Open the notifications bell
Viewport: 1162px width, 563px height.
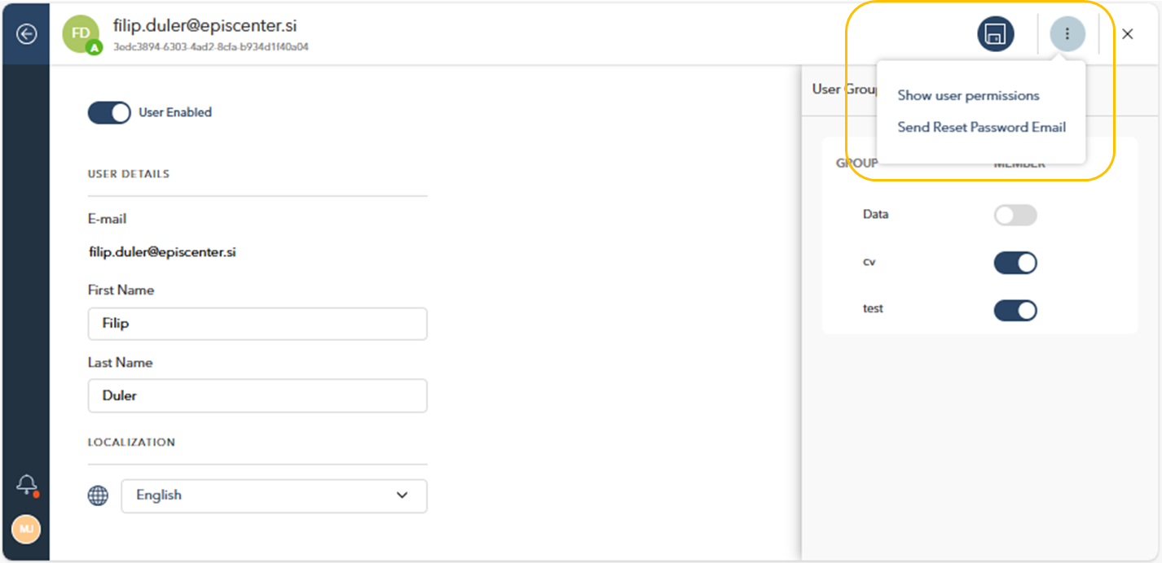(x=26, y=485)
